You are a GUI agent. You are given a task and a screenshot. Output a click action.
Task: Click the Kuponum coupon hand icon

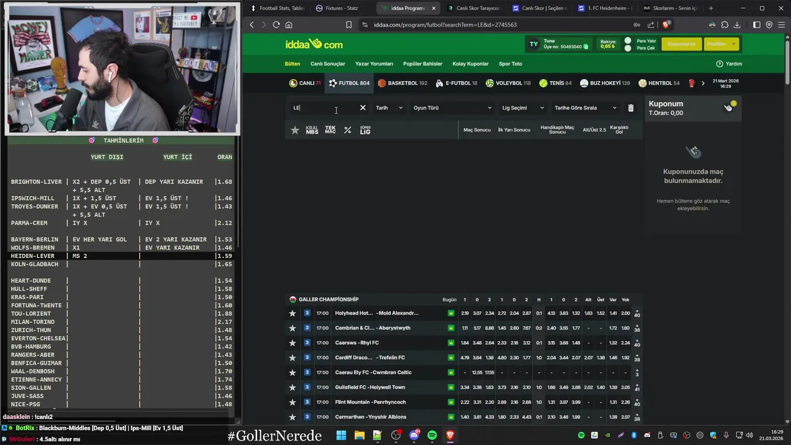pos(729,107)
